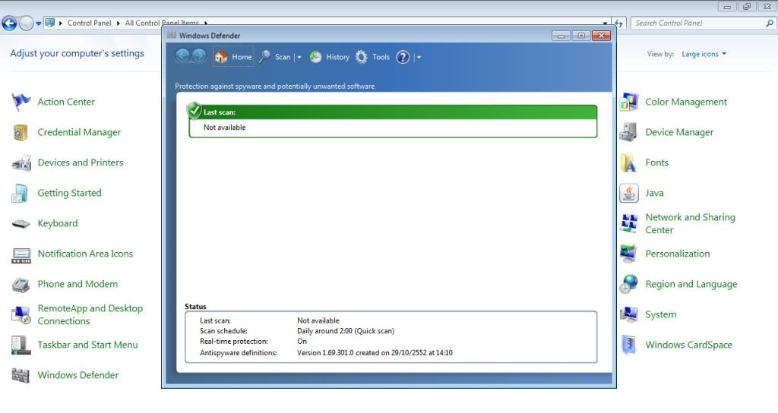Open Getting Started icon
The image size is (778, 413).
(x=21, y=193)
